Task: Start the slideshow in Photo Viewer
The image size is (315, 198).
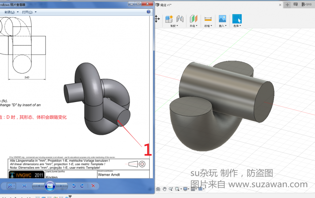Action: pos(50,186)
